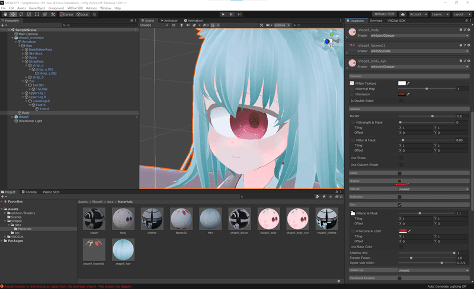Select the Rect tool in toolbar

point(37,14)
